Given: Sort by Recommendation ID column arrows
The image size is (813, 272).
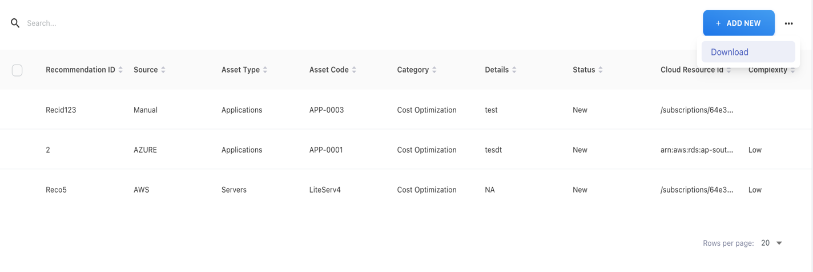Looking at the screenshot, I should [120, 70].
